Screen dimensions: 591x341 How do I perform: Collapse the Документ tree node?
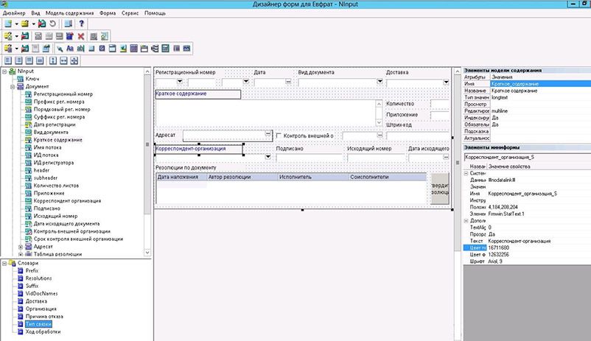click(x=13, y=86)
